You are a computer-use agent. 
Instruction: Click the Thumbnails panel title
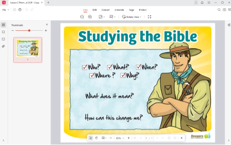pos(17,25)
